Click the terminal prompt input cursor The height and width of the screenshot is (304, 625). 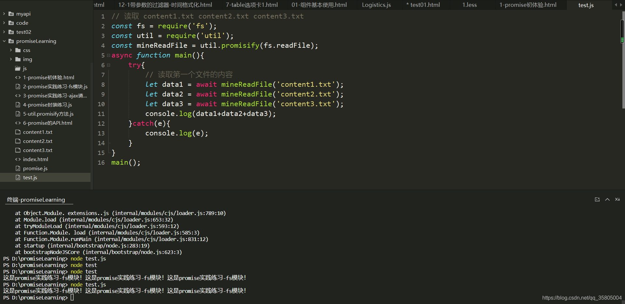[72, 298]
